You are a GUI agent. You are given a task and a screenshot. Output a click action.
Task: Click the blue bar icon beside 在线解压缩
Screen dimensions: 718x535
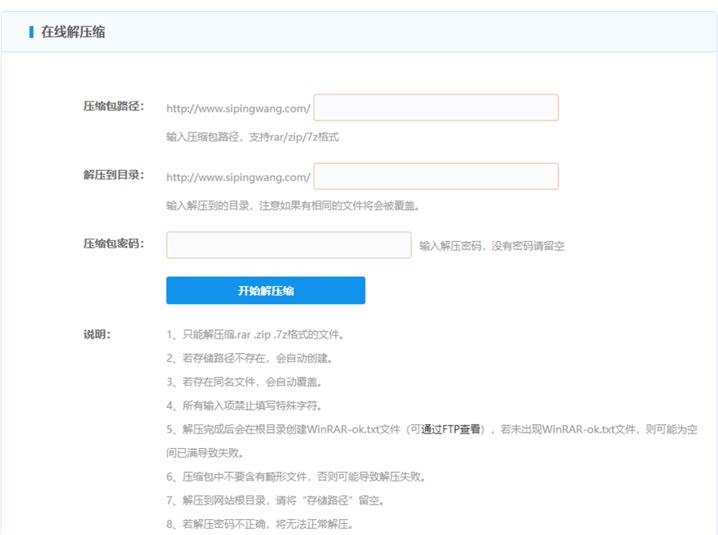31,32
